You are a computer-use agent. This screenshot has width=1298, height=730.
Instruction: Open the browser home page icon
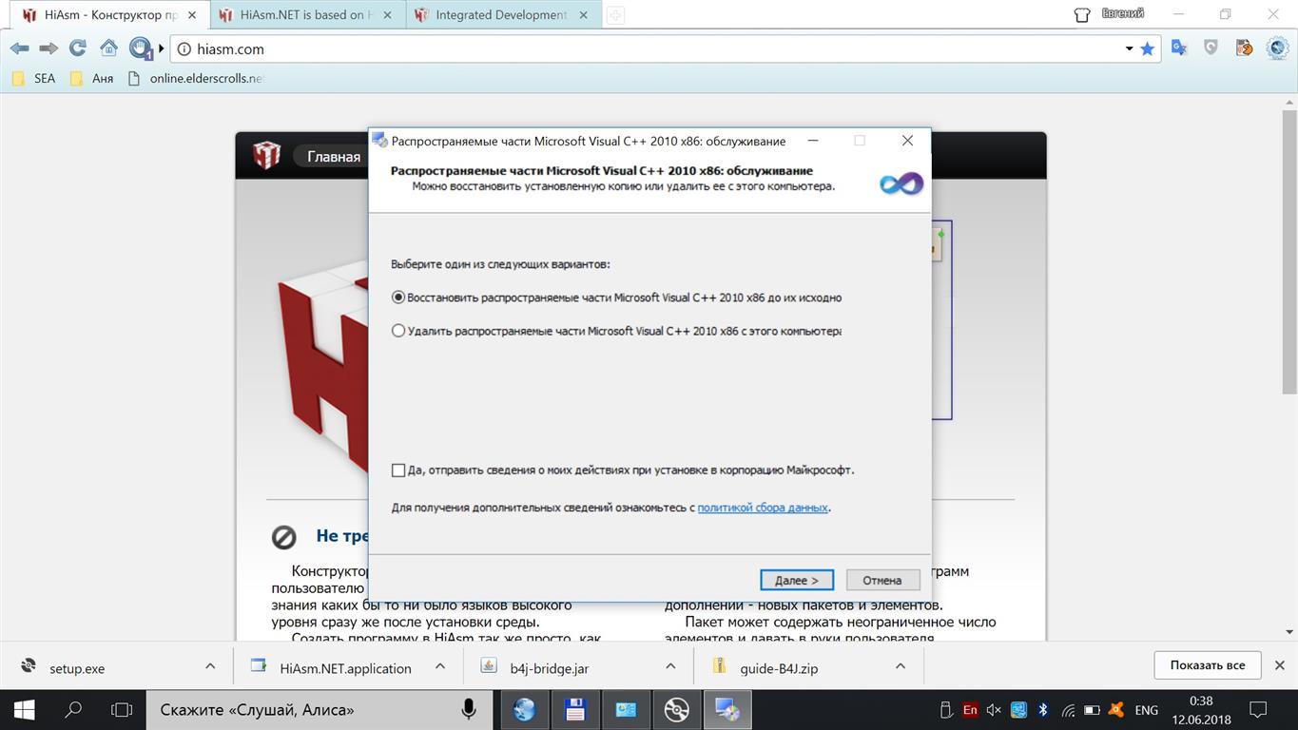(x=108, y=48)
